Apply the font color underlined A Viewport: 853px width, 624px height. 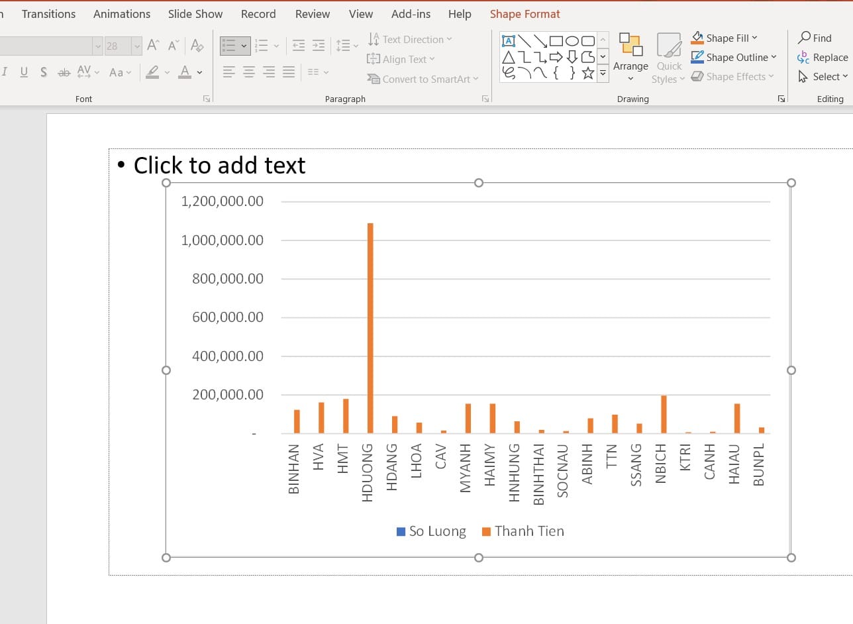pos(185,72)
